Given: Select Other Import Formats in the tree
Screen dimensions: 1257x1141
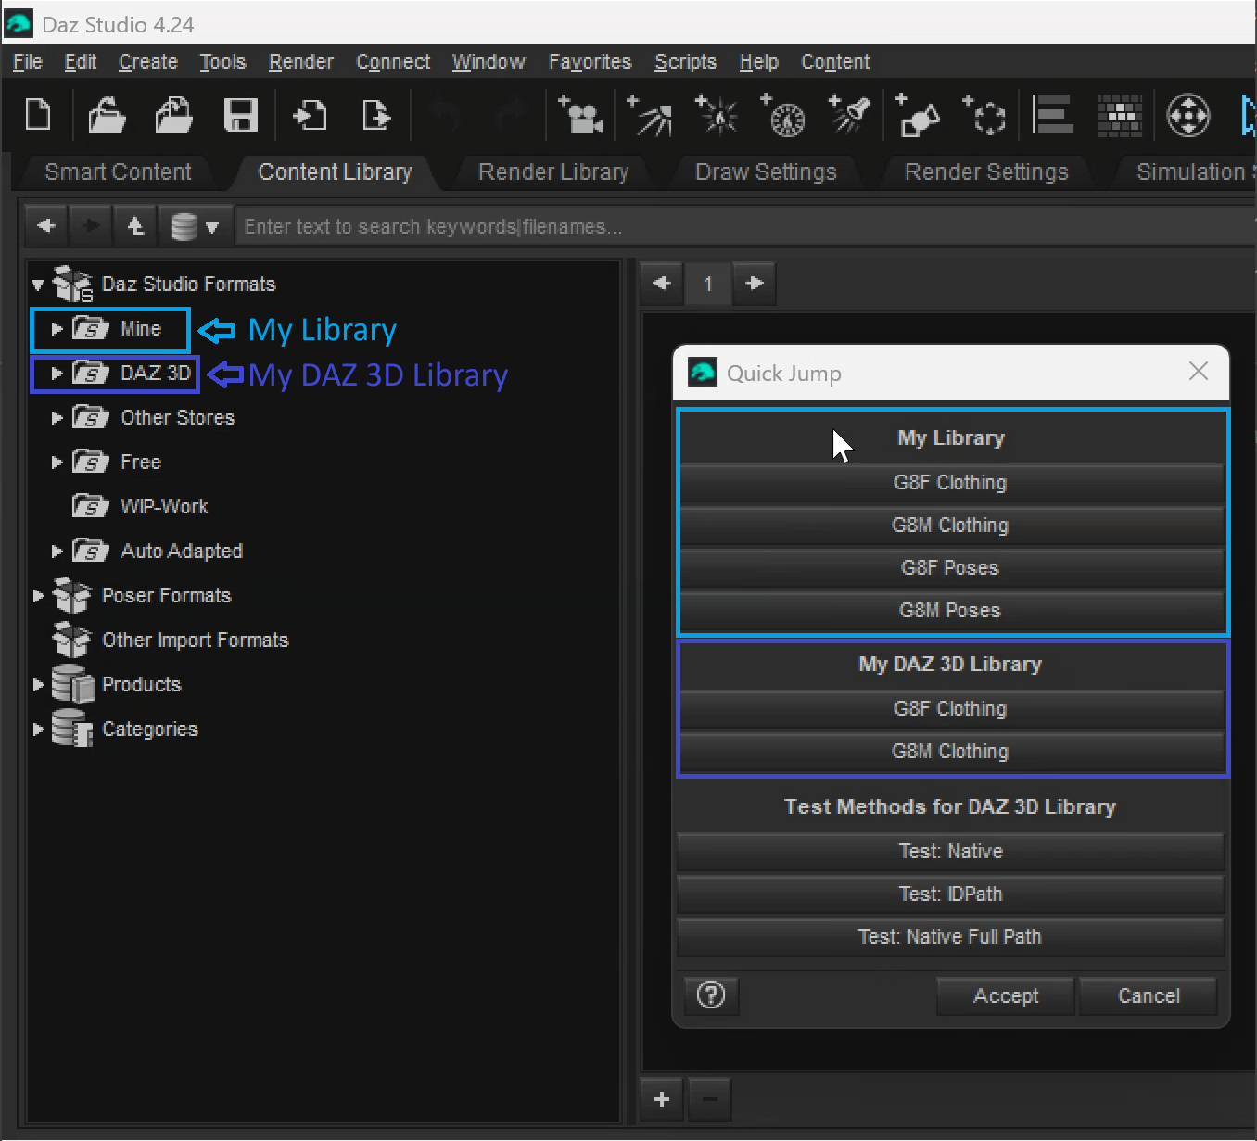Looking at the screenshot, I should click(x=196, y=640).
